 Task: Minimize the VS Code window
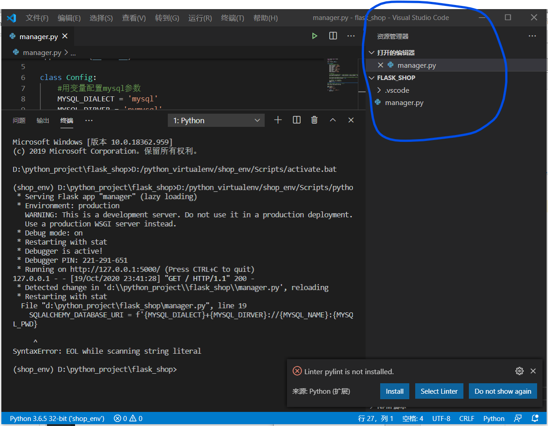coord(482,18)
